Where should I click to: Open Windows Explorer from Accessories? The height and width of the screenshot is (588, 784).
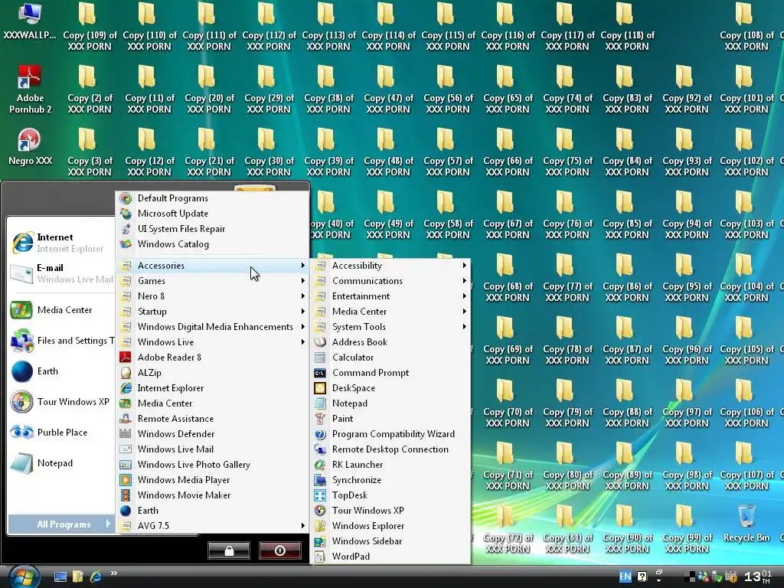point(390,526)
